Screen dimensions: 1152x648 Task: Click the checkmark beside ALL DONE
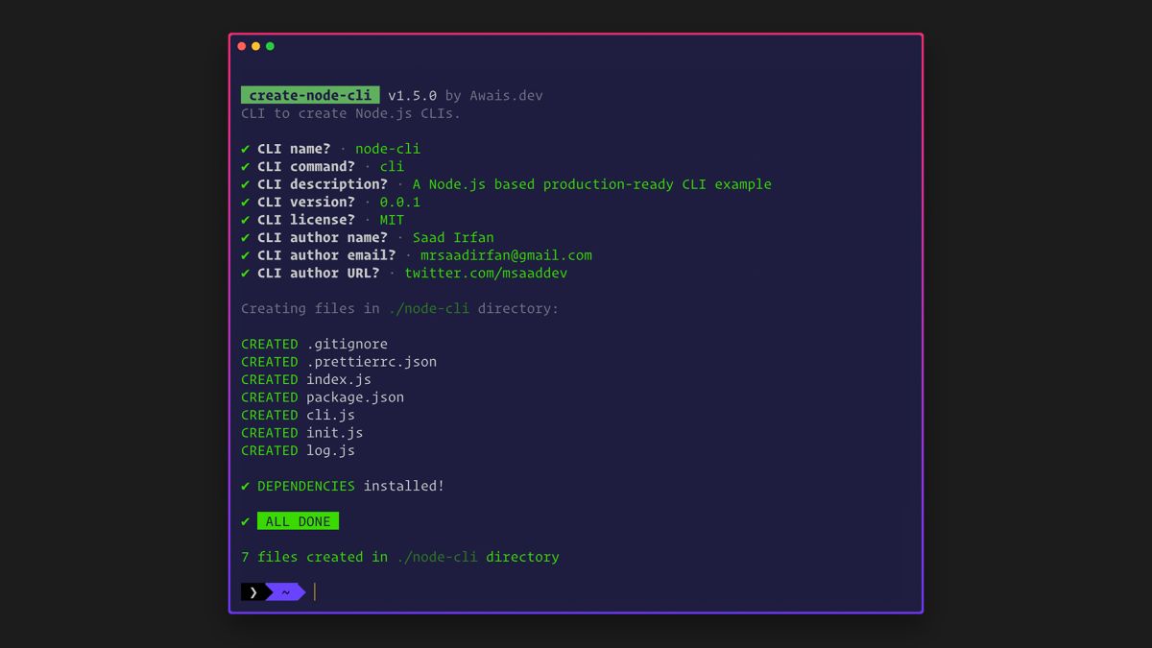[x=246, y=522]
